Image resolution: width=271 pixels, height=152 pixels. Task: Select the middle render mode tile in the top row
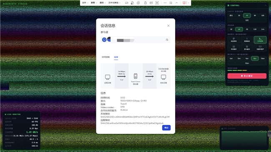coord(247,40)
